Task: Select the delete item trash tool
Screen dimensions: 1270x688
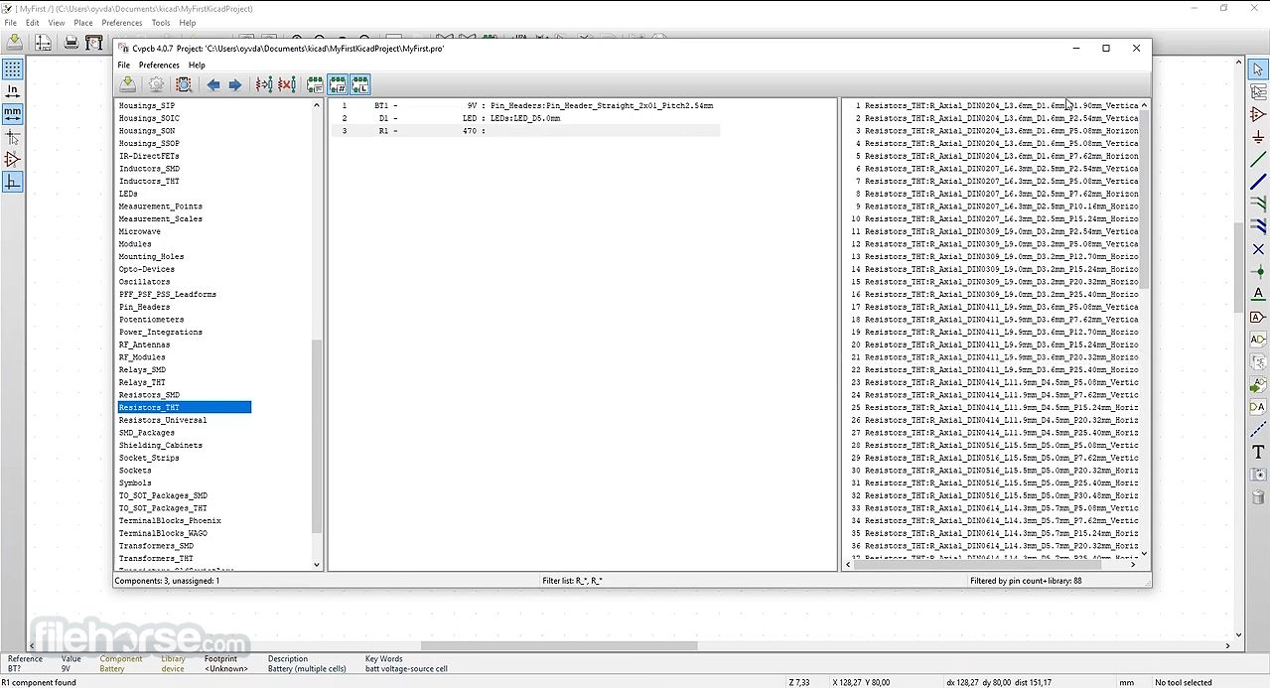Action: coord(1258,496)
